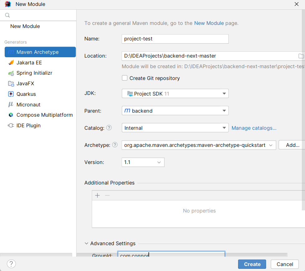Select the Maven Archetype generator
The width and height of the screenshot is (305, 271).
37,52
